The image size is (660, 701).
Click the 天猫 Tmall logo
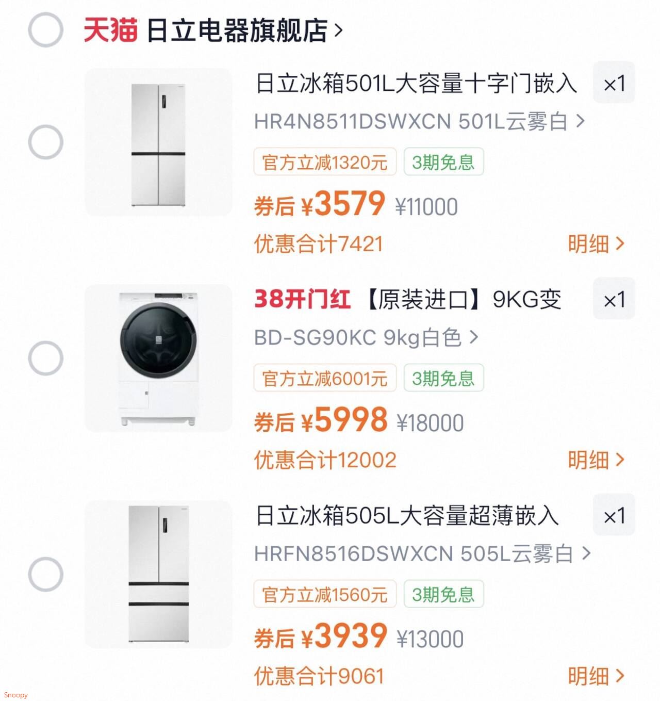click(x=110, y=30)
